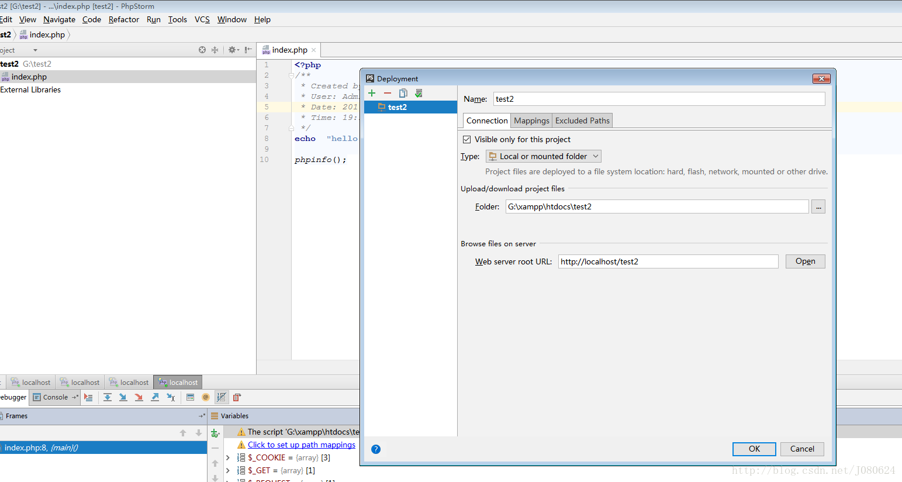The width and height of the screenshot is (902, 482).
Task: Step into using the blue down-right arrow
Action: (x=123, y=397)
